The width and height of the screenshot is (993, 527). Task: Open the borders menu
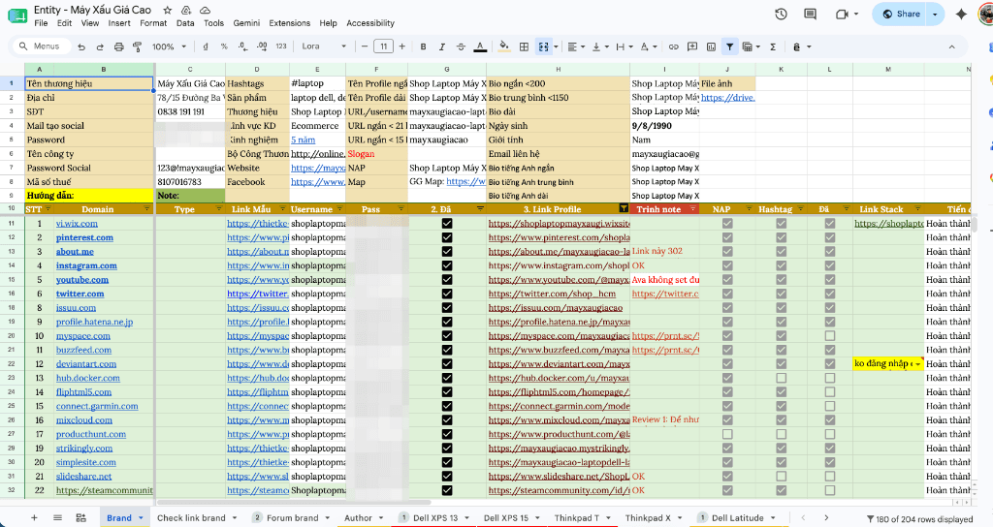click(x=524, y=46)
